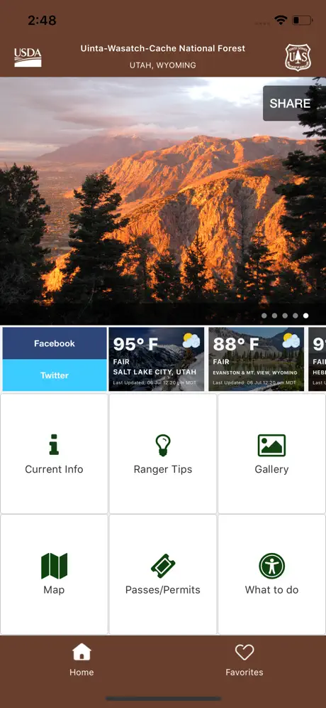
Task: Open the partially visible third weather card
Action: pyautogui.click(x=317, y=359)
